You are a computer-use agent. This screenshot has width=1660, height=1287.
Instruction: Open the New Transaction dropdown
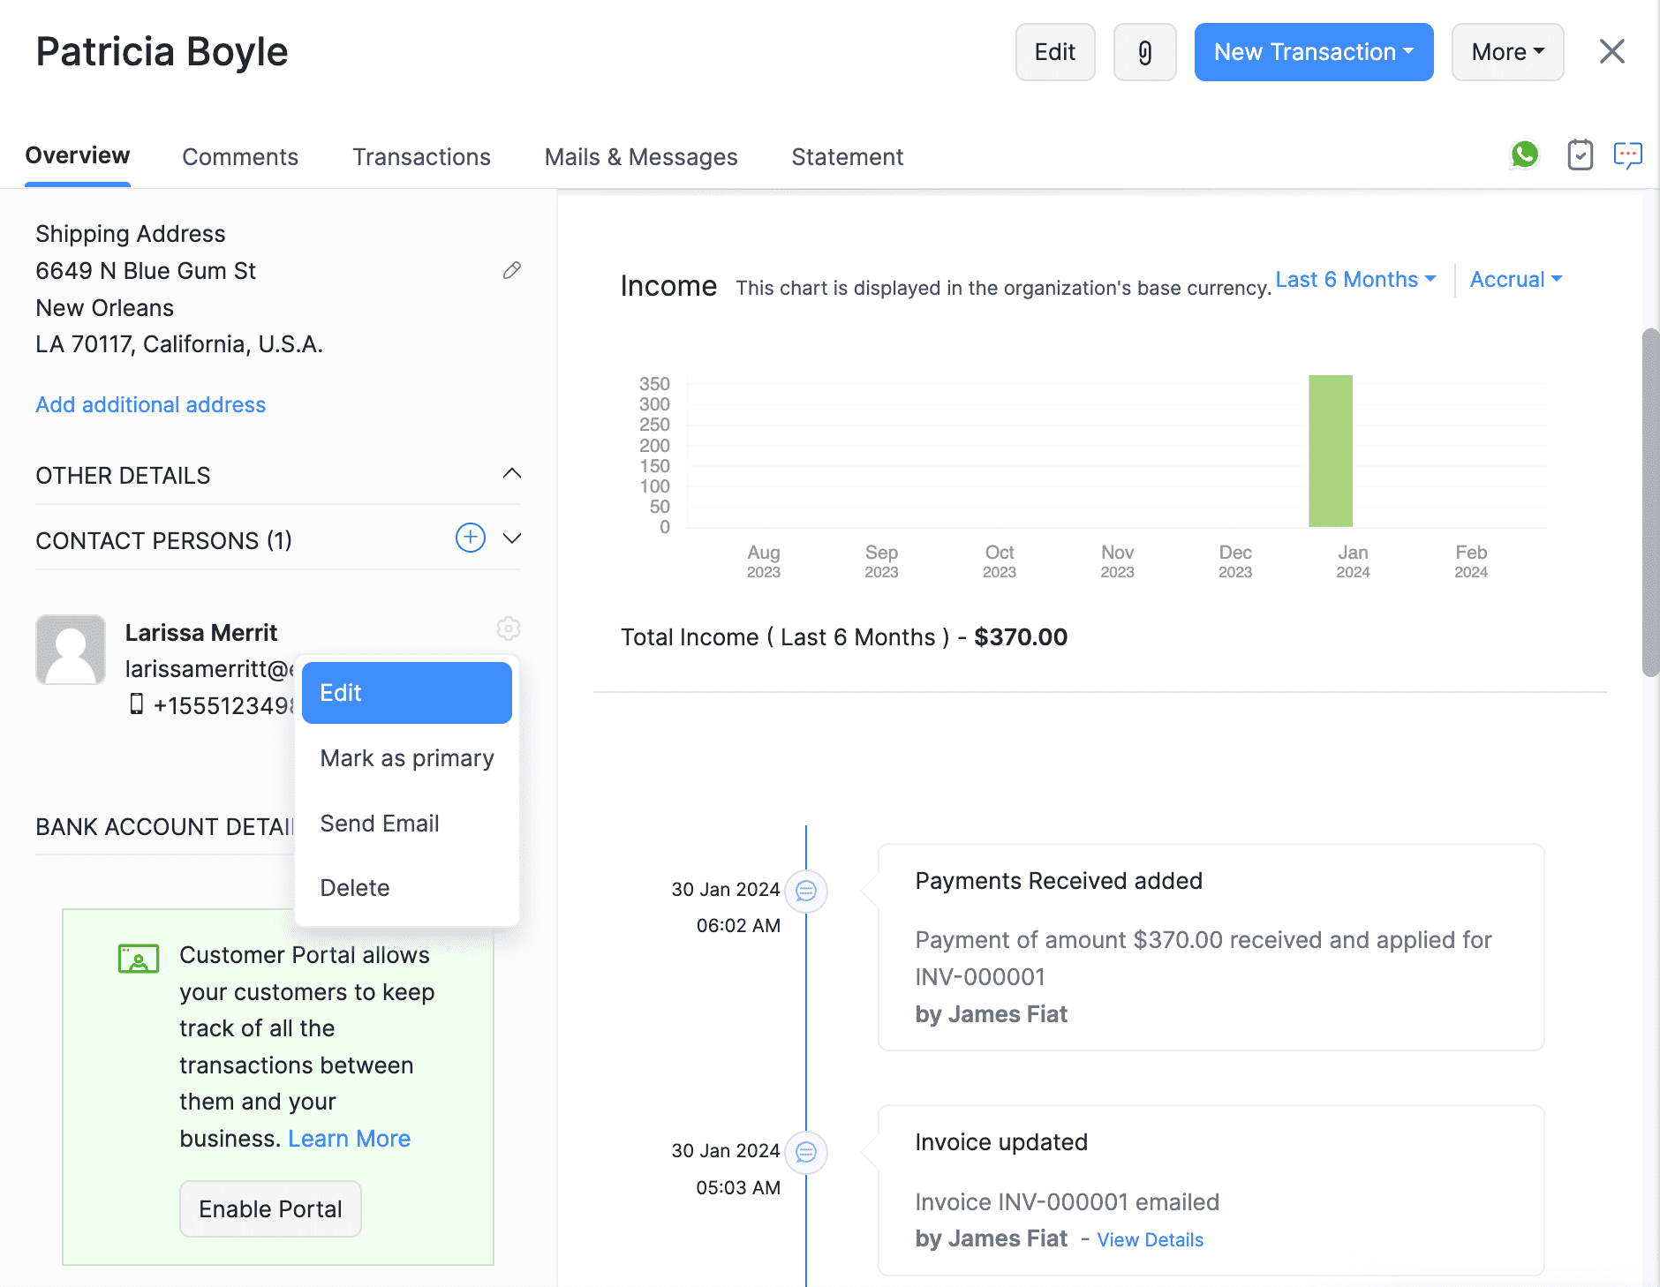[1313, 52]
